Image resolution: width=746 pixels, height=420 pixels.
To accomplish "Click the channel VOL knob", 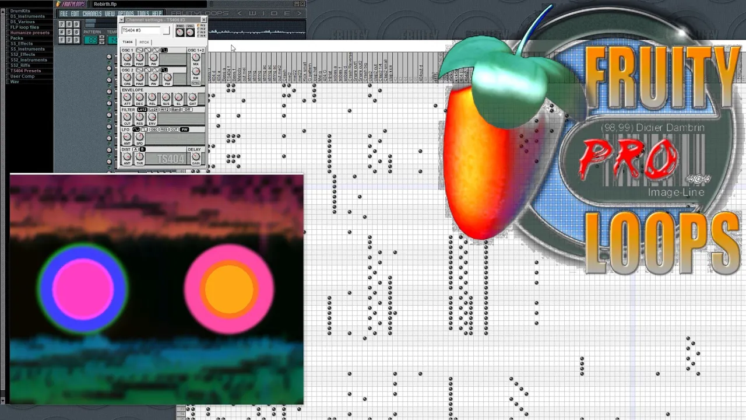I will tap(190, 32).
